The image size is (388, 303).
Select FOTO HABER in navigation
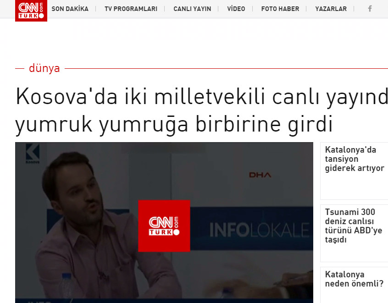[280, 9]
